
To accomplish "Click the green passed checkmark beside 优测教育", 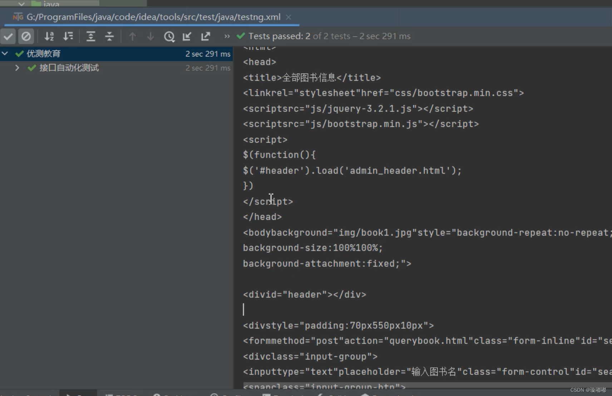I will (19, 54).
